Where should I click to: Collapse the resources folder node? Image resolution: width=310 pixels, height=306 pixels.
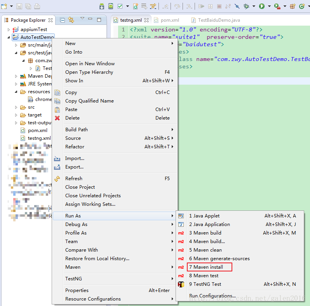tap(16, 92)
